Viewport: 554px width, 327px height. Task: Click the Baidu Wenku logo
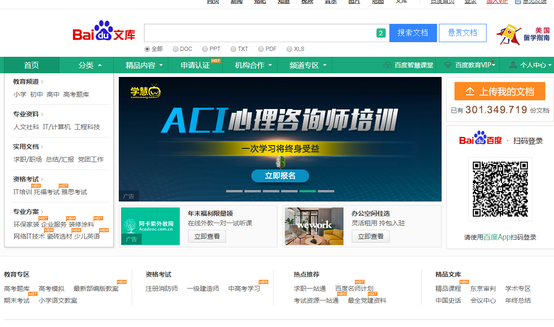[x=104, y=32]
